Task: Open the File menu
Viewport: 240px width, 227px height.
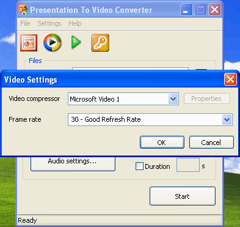Action: click(25, 23)
